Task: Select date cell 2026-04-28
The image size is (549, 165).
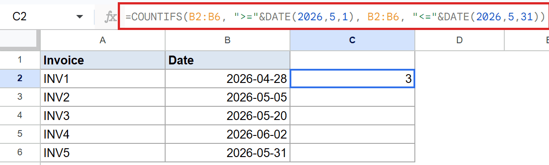Action: 228,79
